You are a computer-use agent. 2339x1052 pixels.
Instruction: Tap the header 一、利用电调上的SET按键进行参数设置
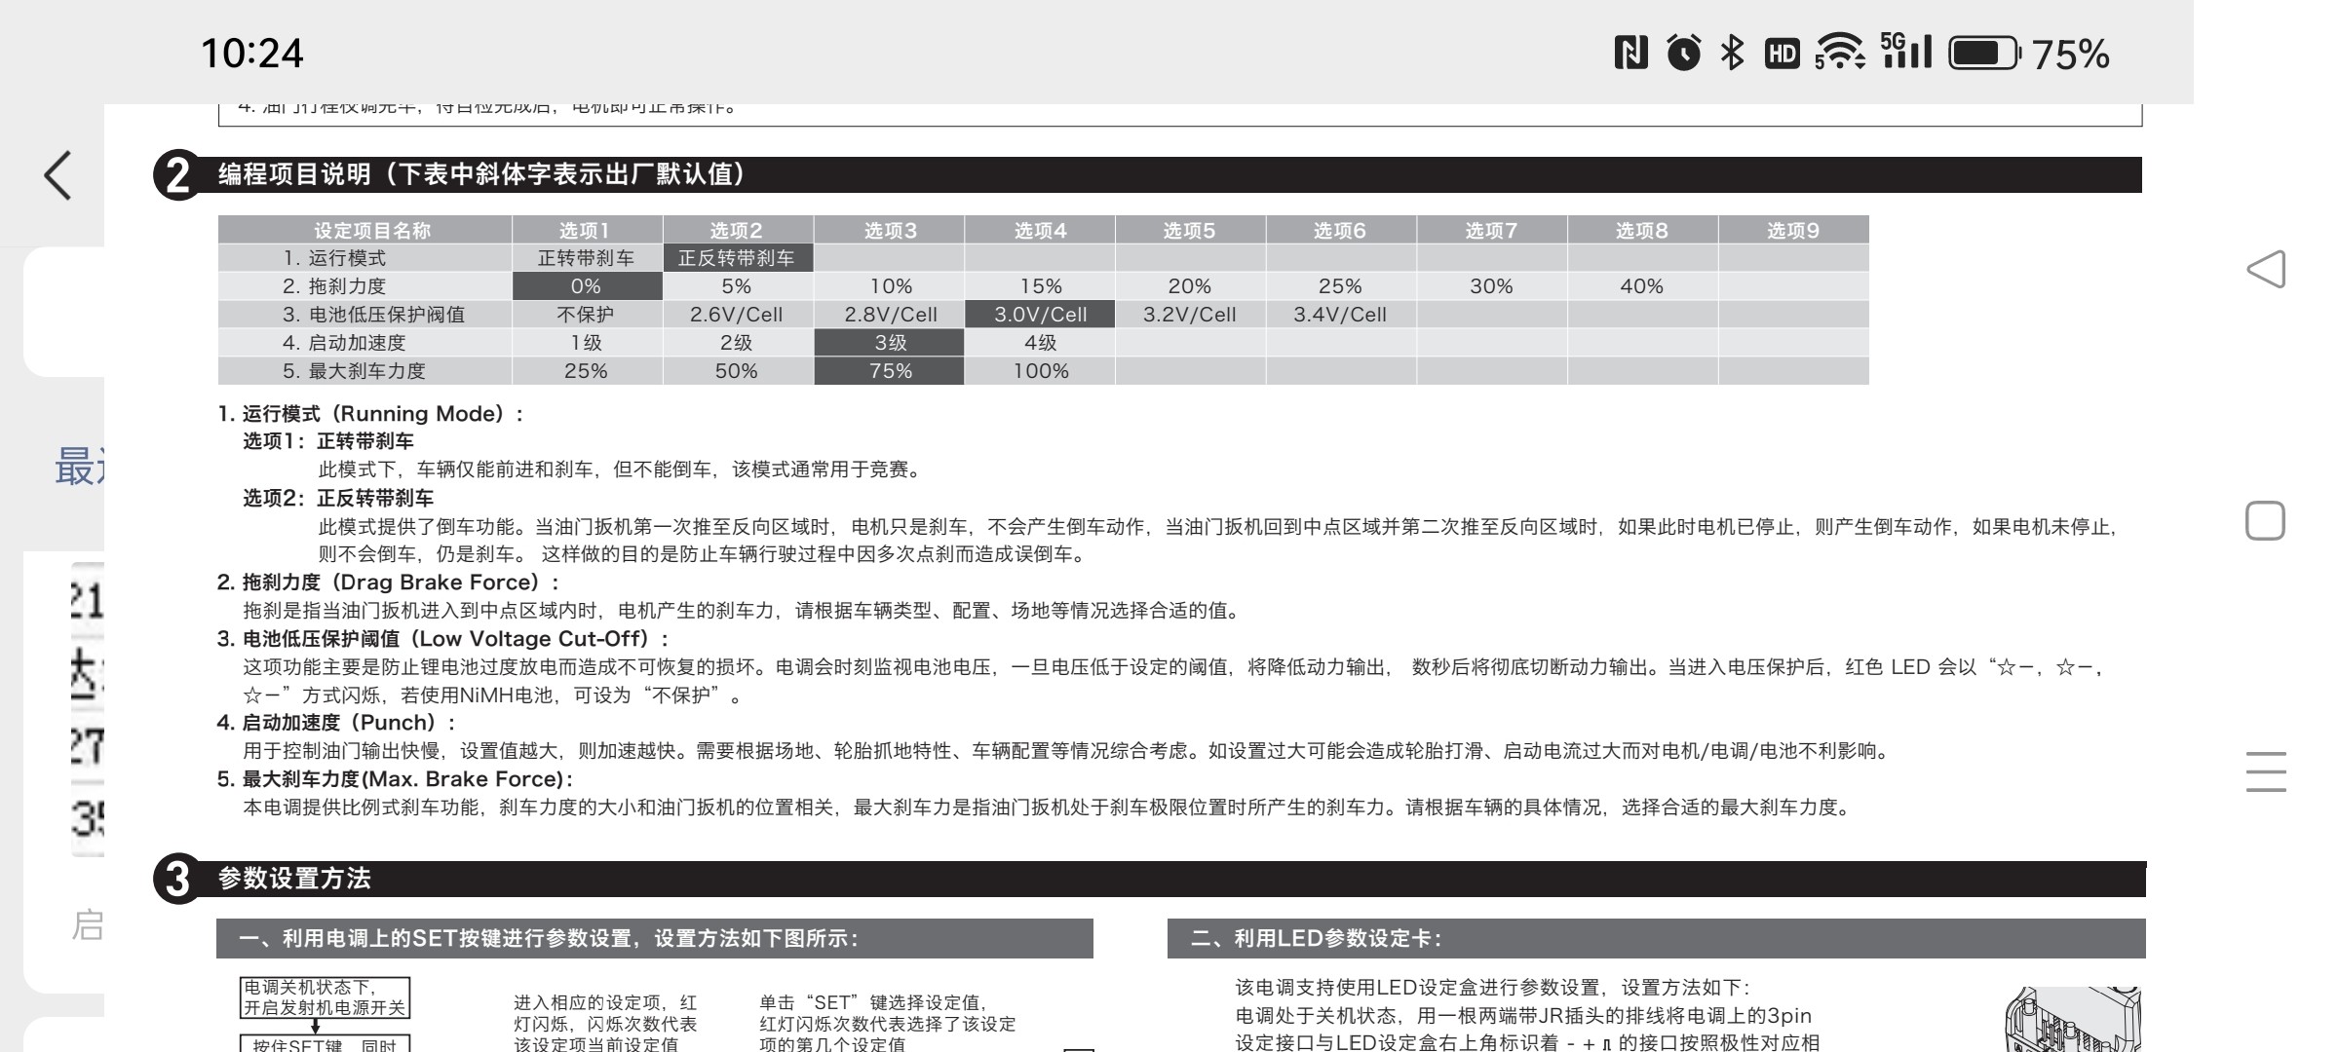[654, 938]
